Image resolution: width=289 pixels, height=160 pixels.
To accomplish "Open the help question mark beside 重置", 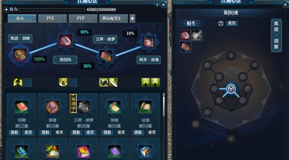I will [x=221, y=24].
